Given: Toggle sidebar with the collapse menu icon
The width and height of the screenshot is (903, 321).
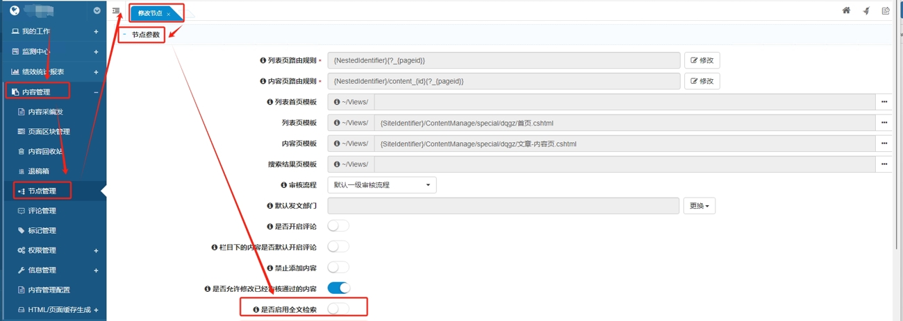Looking at the screenshot, I should coord(116,11).
